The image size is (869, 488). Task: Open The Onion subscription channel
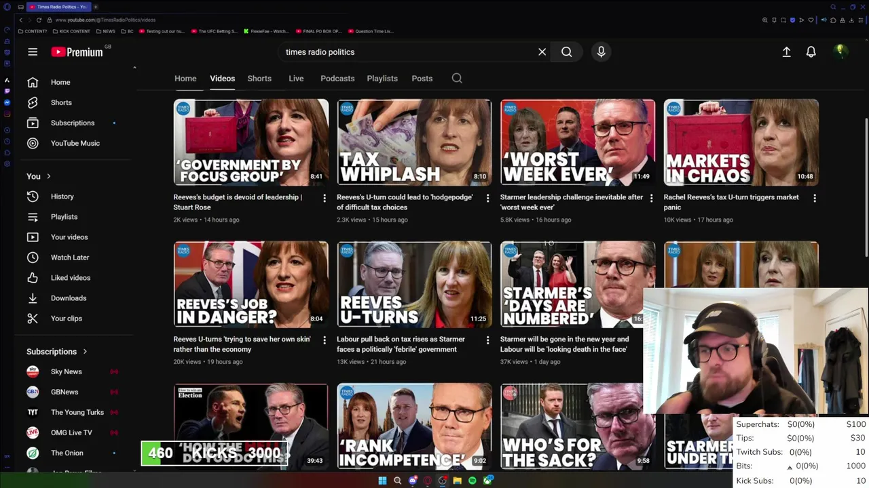67,453
